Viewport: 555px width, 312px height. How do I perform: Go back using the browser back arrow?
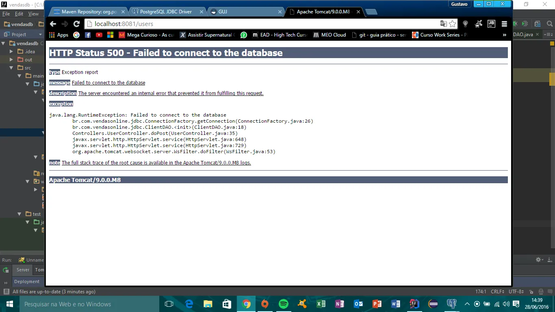point(53,24)
